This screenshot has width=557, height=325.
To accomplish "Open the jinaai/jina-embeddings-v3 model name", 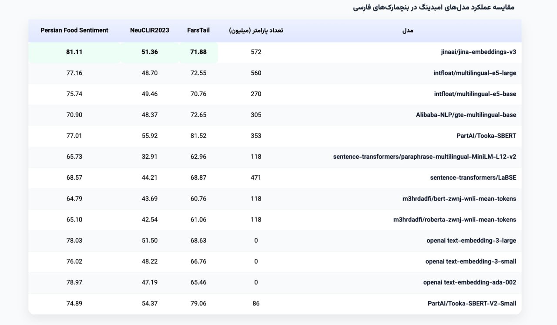I will [x=478, y=52].
